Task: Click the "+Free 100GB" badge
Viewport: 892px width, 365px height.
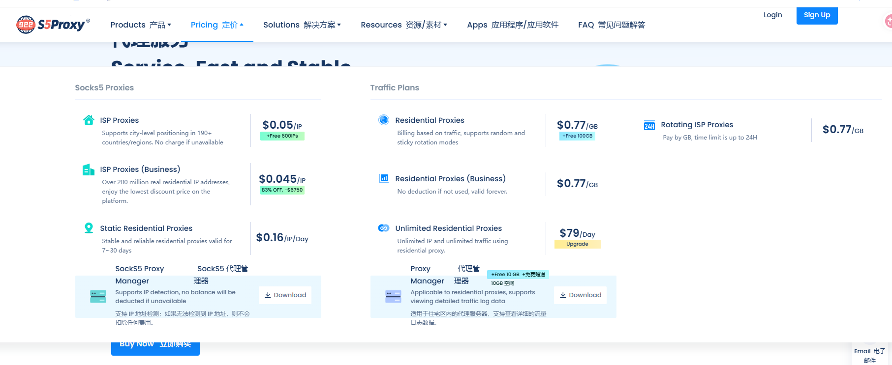Action: pyautogui.click(x=578, y=136)
